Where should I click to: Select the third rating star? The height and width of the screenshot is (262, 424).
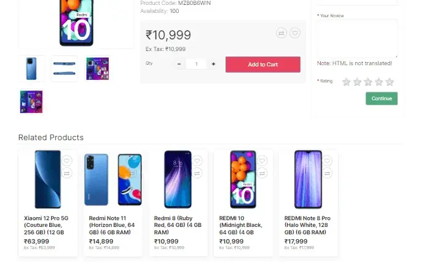[368, 82]
